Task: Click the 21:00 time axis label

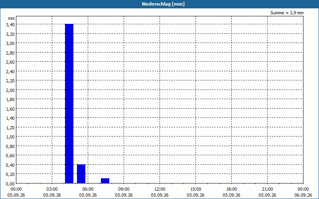Action: [x=267, y=189]
